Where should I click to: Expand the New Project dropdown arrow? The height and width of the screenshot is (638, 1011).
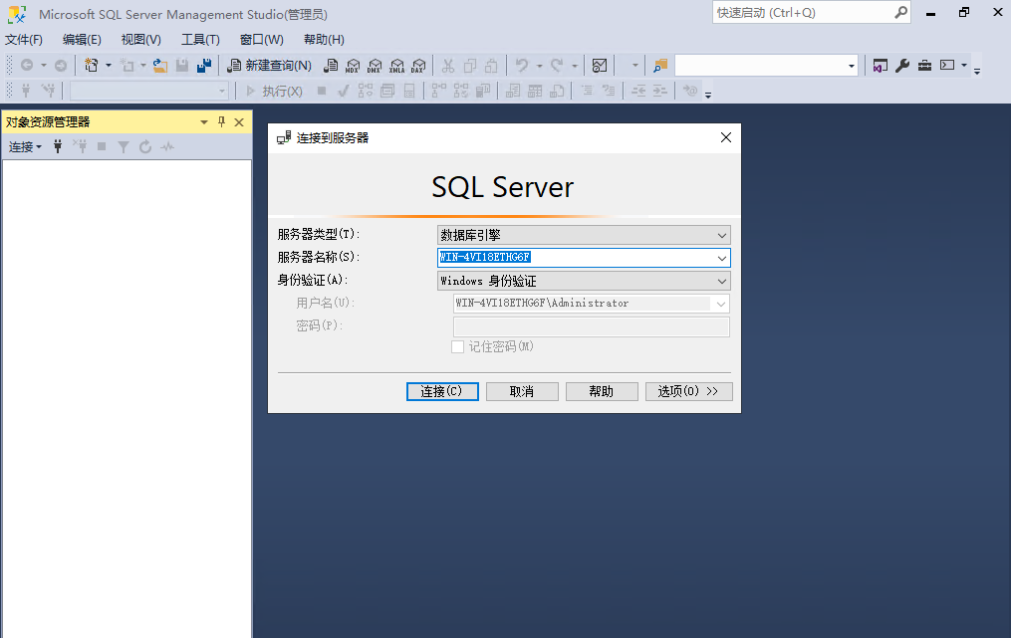[x=109, y=65]
